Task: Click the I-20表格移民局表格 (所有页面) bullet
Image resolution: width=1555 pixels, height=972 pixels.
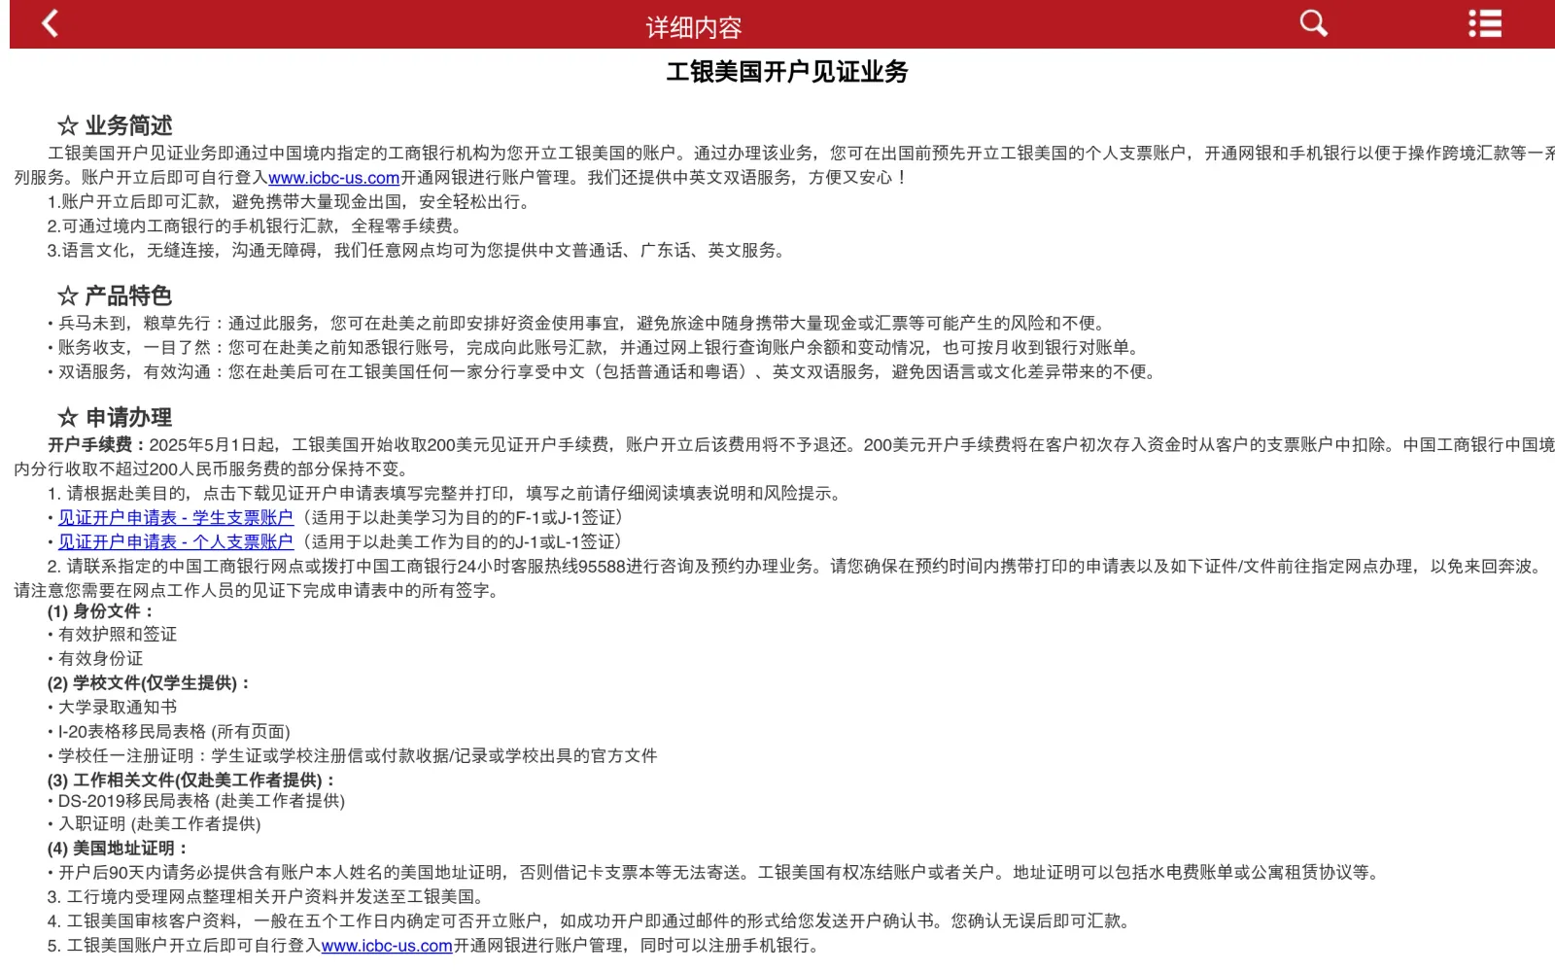Action: 169,732
